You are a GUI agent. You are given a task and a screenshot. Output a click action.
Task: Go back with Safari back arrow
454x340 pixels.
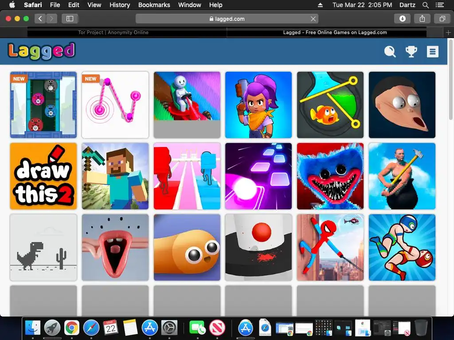(40, 19)
